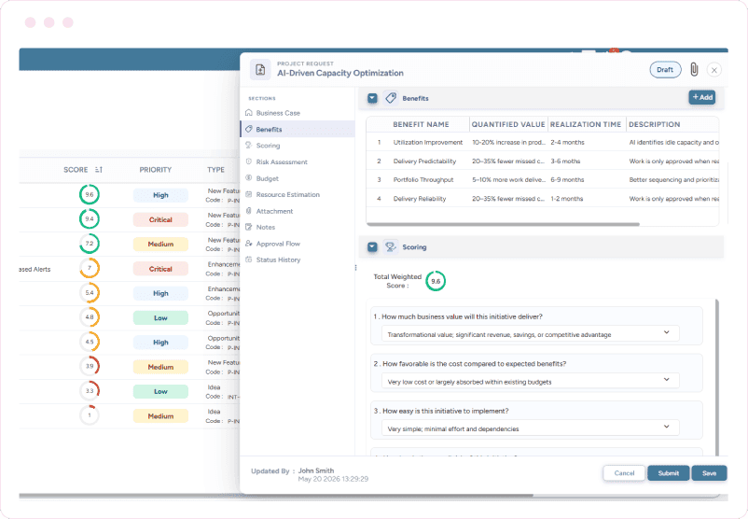Click the Cancel button
The width and height of the screenshot is (748, 519).
tap(624, 473)
